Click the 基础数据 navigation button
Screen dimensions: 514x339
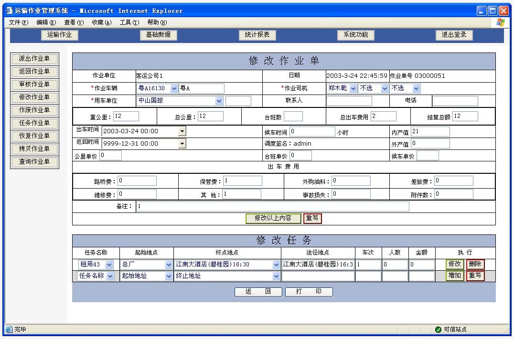coord(158,35)
